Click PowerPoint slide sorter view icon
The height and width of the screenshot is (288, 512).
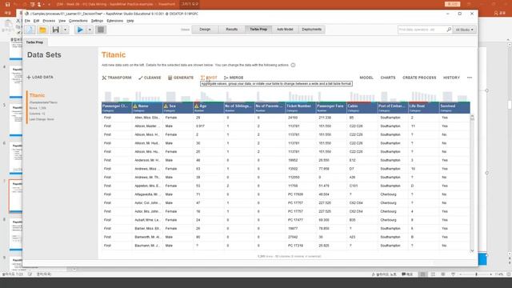pyautogui.click(x=433, y=274)
